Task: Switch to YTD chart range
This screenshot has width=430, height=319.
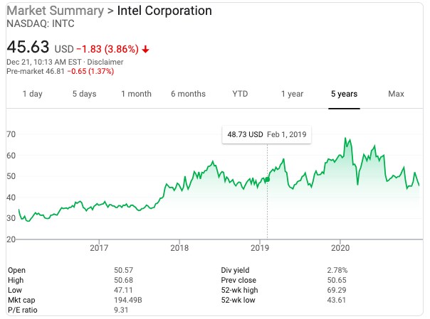Action: 240,94
